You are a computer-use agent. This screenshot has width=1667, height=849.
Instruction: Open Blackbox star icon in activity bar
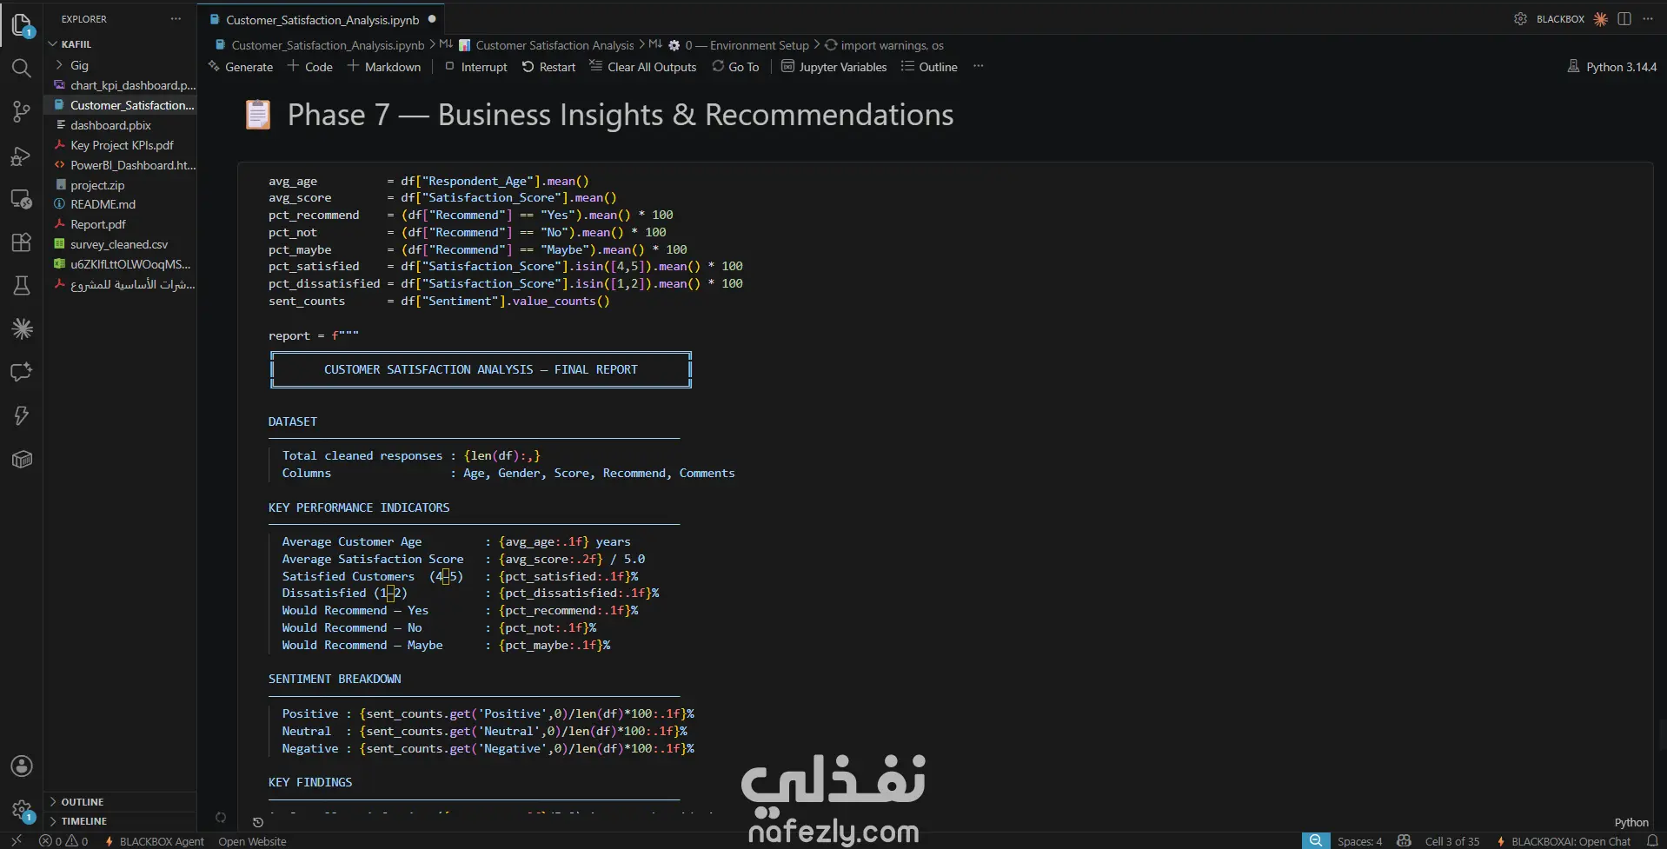tap(22, 328)
